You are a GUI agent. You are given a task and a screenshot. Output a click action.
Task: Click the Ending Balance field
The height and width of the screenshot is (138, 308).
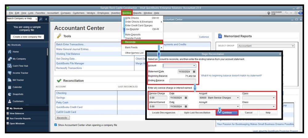pyautogui.click(x=183, y=81)
